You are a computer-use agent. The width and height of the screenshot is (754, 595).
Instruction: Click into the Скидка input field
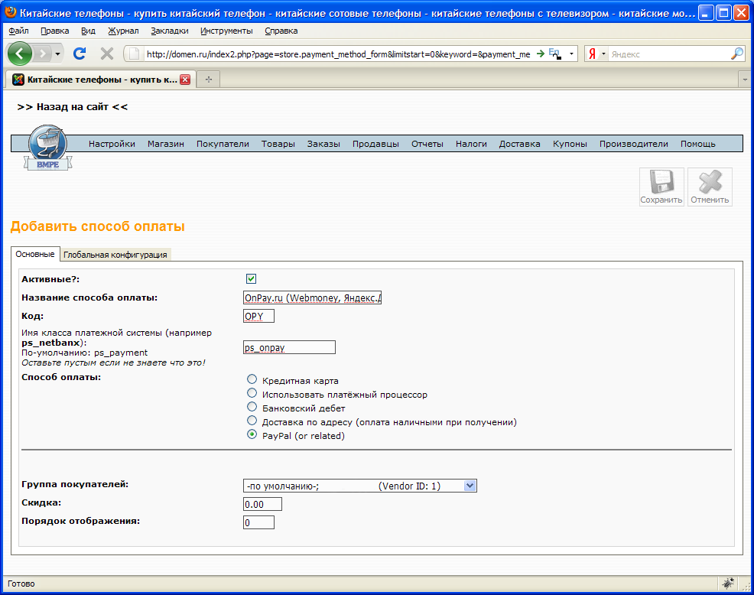pyautogui.click(x=262, y=505)
